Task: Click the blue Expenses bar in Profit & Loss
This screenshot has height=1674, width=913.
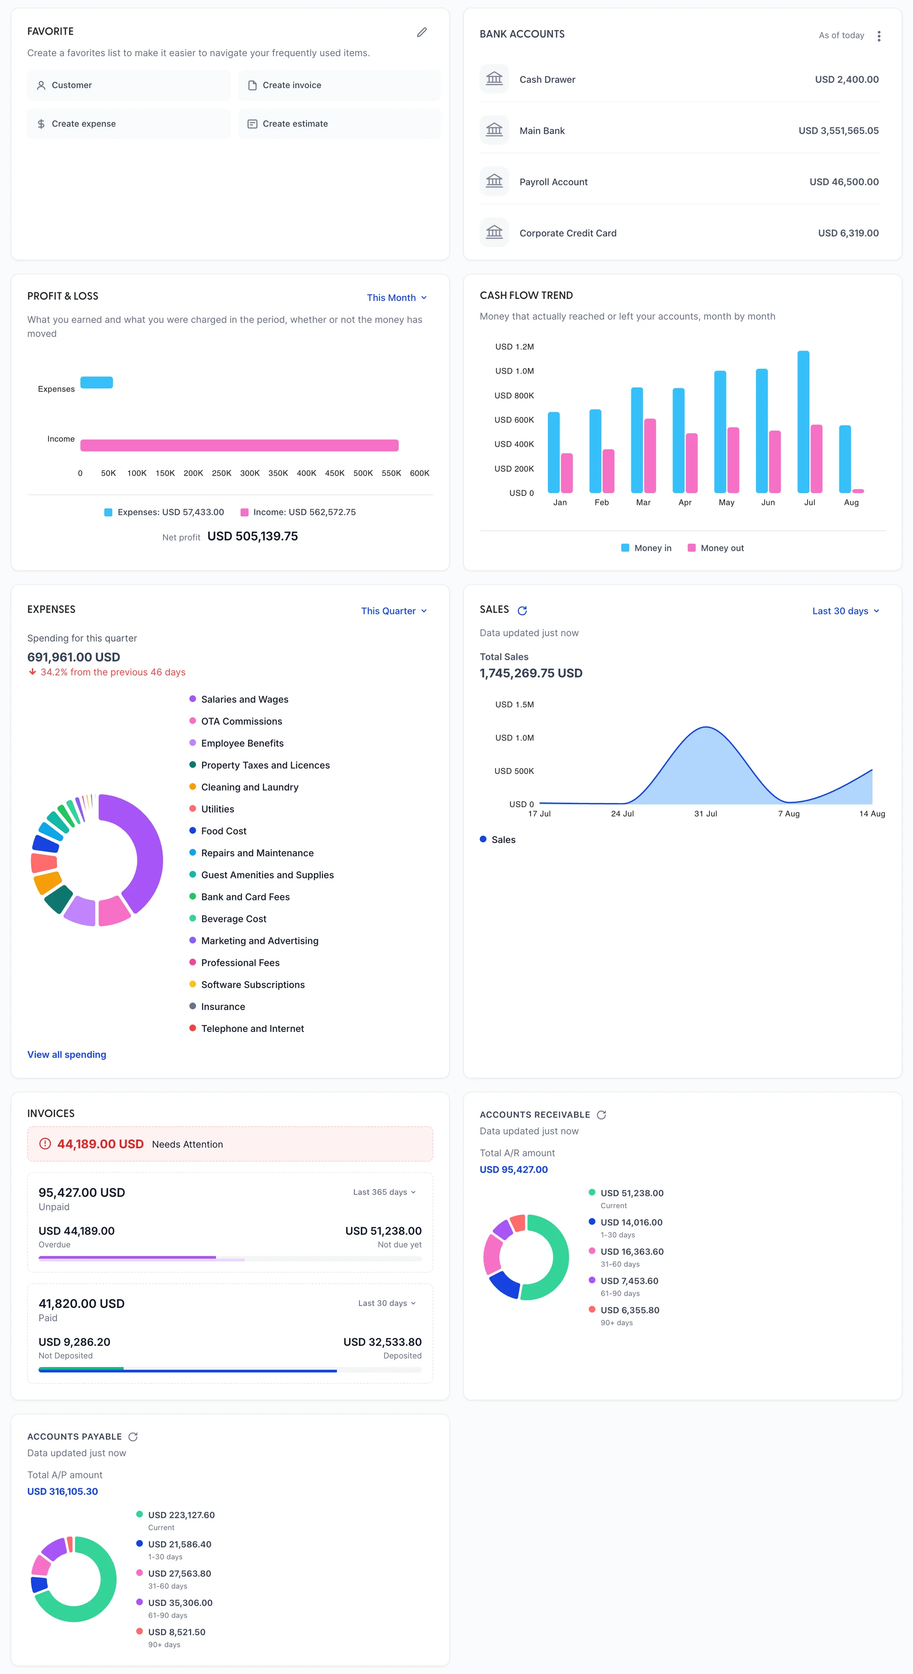Action: 97,383
